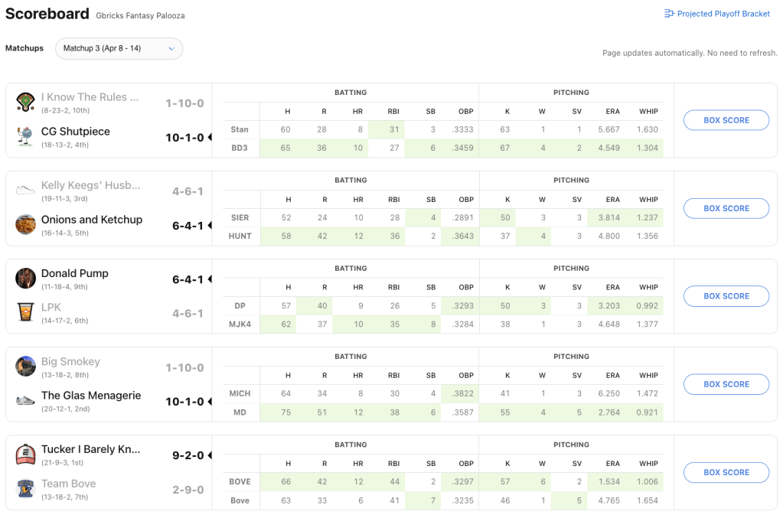Open Box Score for Onions and Ketchup matchup
Screen dimensions: 783x528
click(x=726, y=208)
